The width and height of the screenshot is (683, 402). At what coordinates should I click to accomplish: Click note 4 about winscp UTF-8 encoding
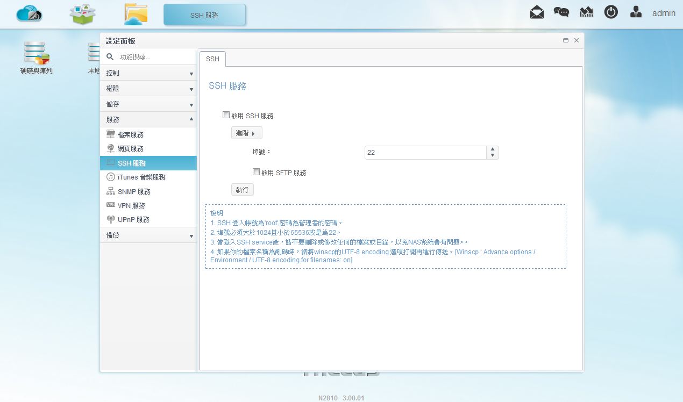tap(373, 256)
